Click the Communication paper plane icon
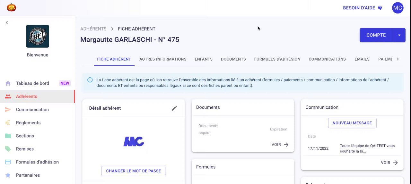The width and height of the screenshot is (411, 184). 8,110
